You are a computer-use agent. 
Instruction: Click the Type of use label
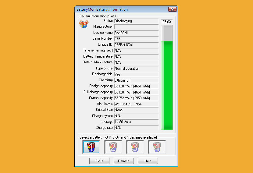(104, 68)
